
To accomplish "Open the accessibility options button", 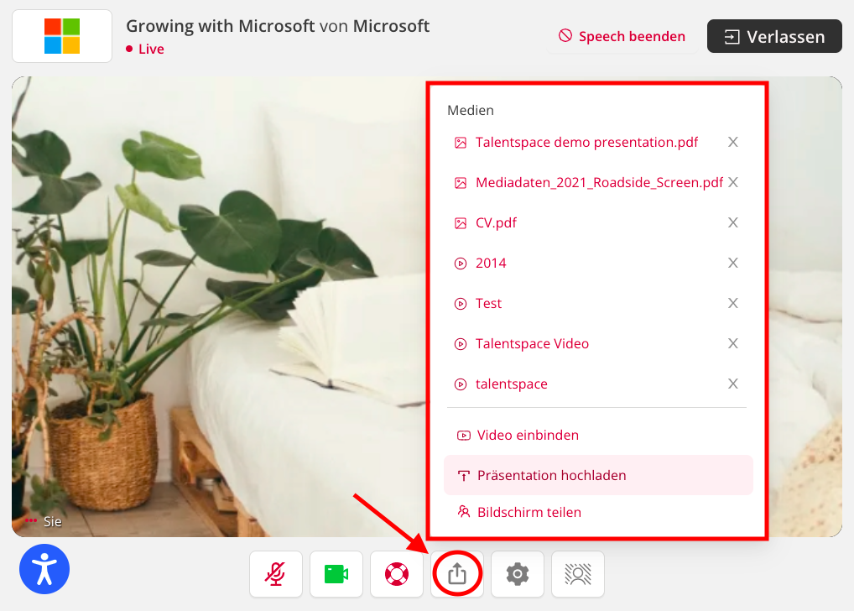I will 44,569.
